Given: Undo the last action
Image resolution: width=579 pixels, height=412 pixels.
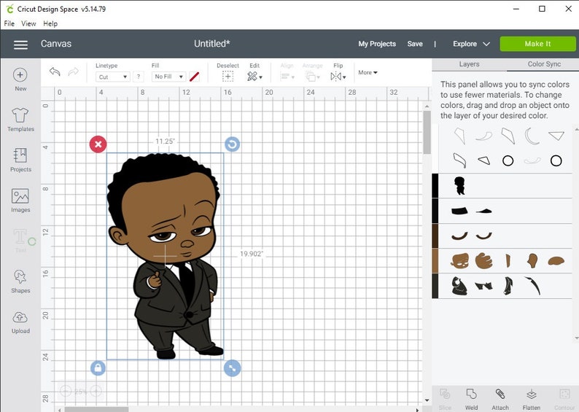Looking at the screenshot, I should pyautogui.click(x=55, y=71).
